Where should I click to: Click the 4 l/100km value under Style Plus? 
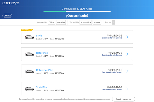pyautogui.click(x=59, y=91)
